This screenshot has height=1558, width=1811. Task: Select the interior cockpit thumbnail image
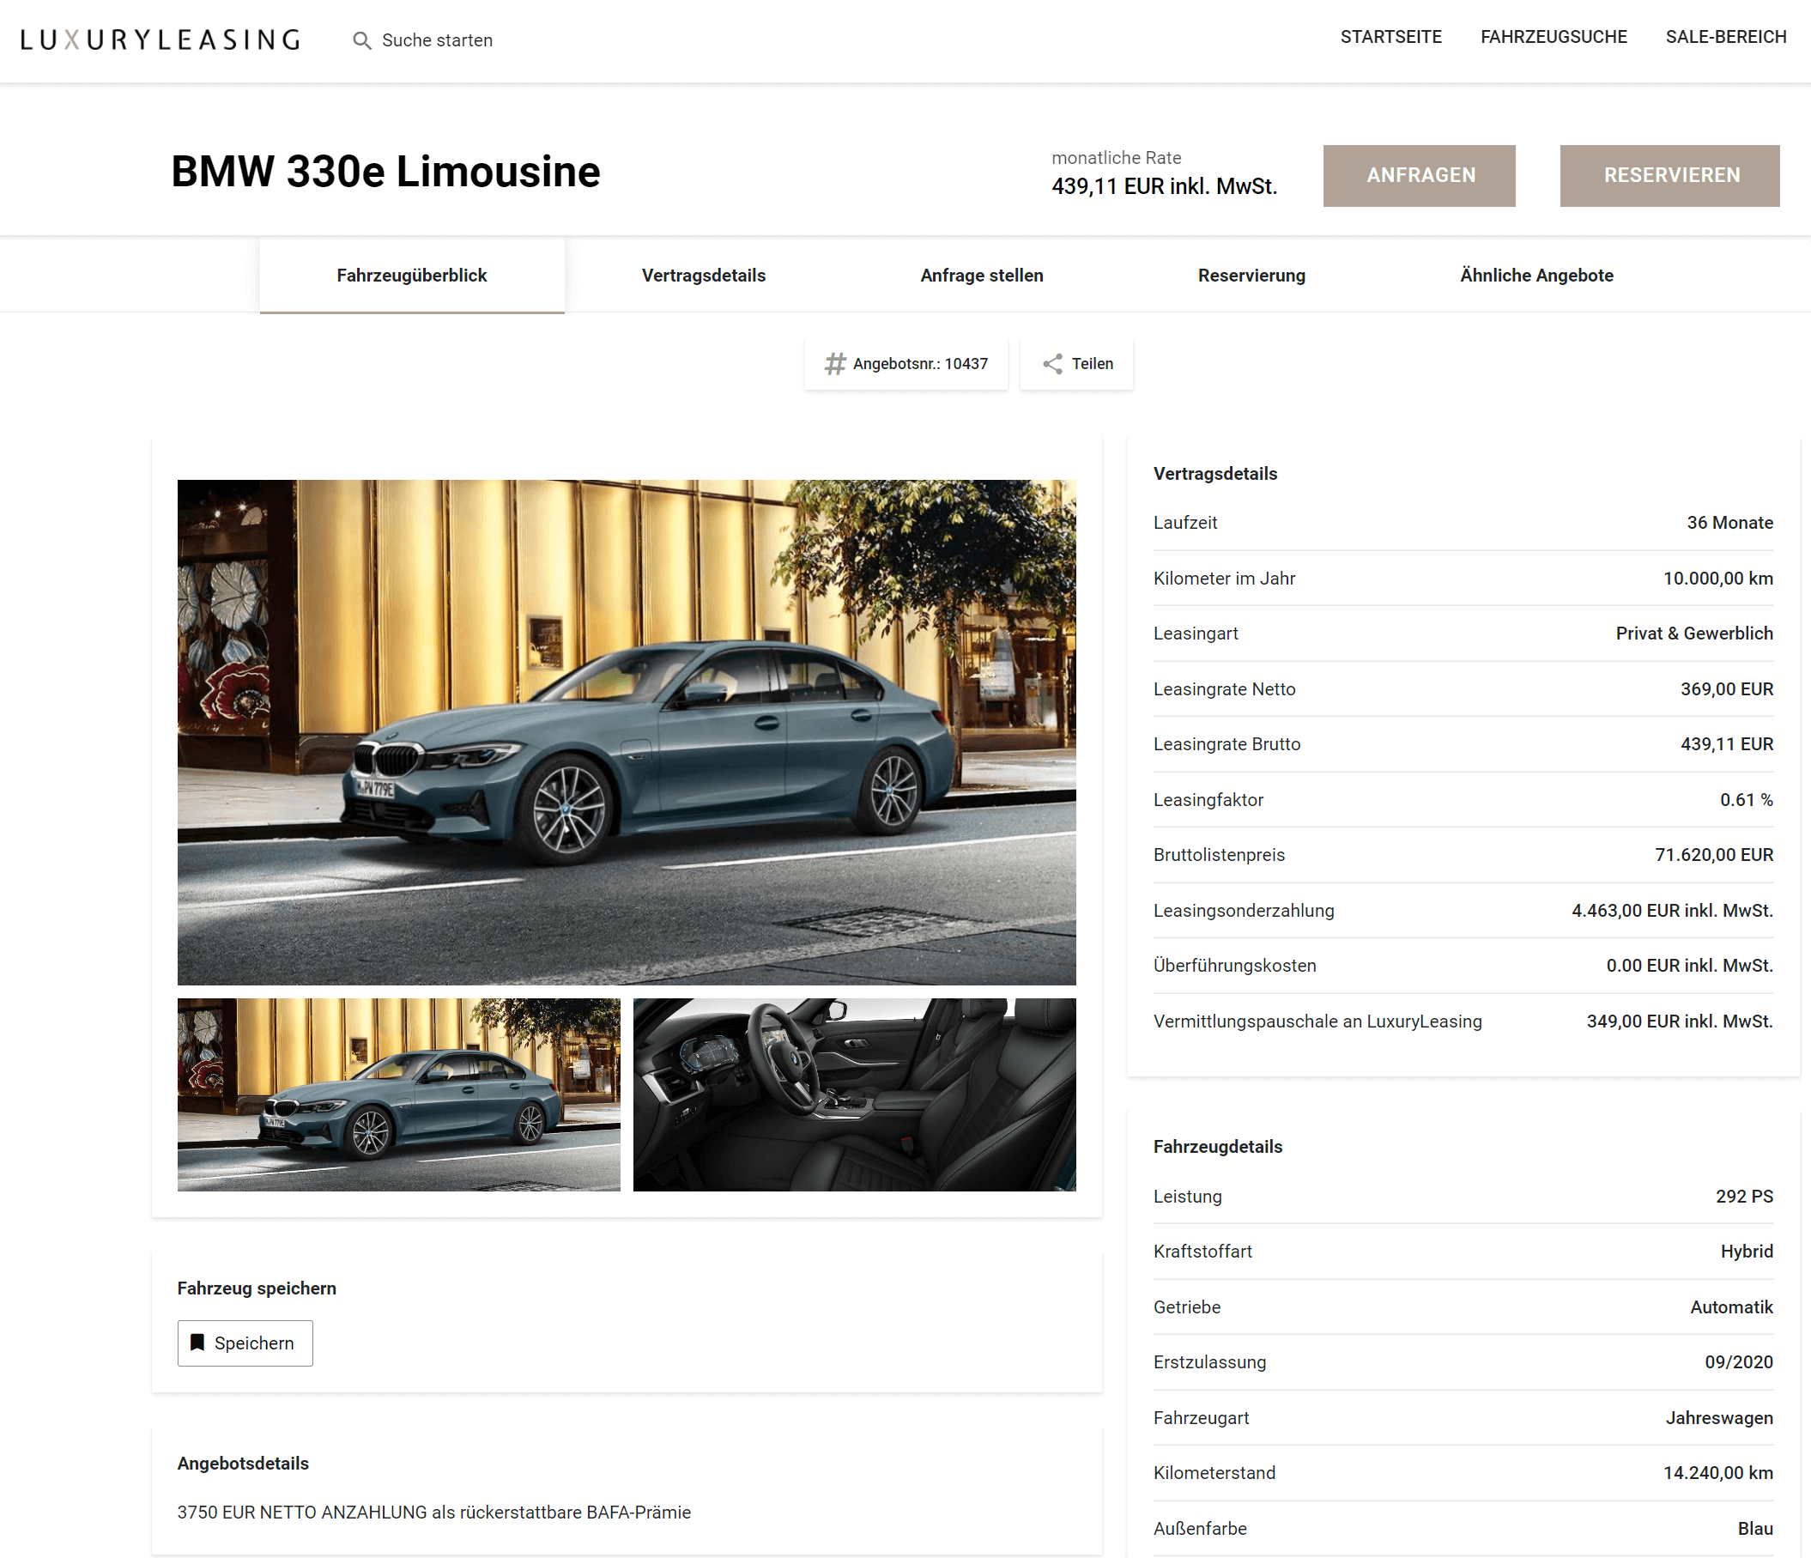pos(855,1094)
